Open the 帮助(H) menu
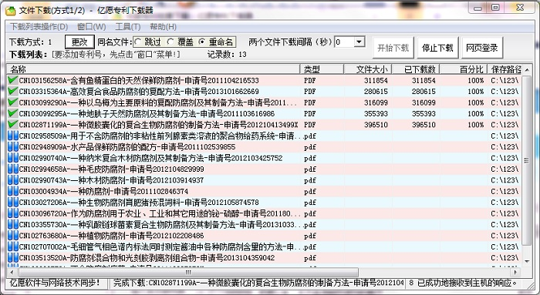540x295 pixels. coord(164,26)
